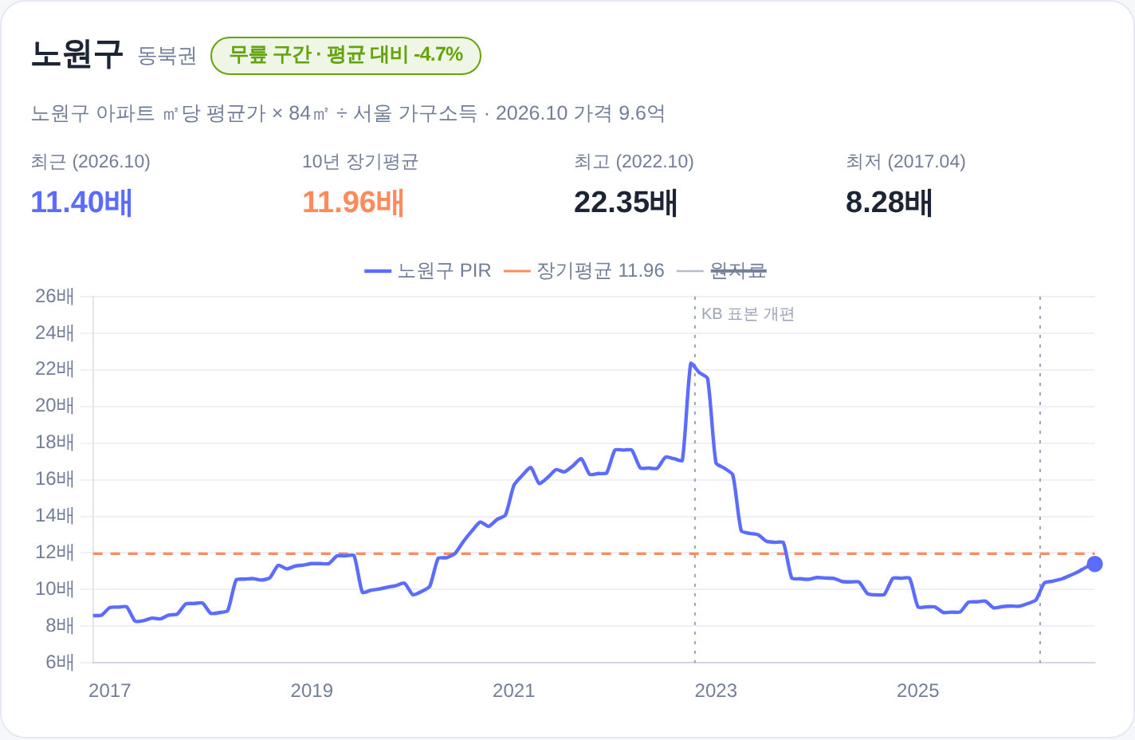Click the 2023 x-axis tick label
Screen dimensions: 1135x740
click(x=716, y=691)
